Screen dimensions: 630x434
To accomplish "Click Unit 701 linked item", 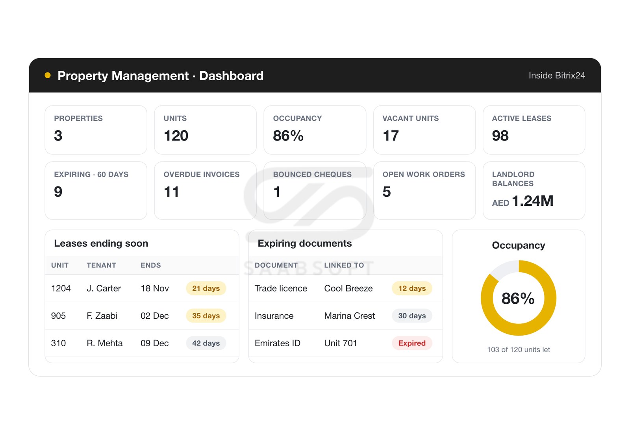I will (x=341, y=343).
